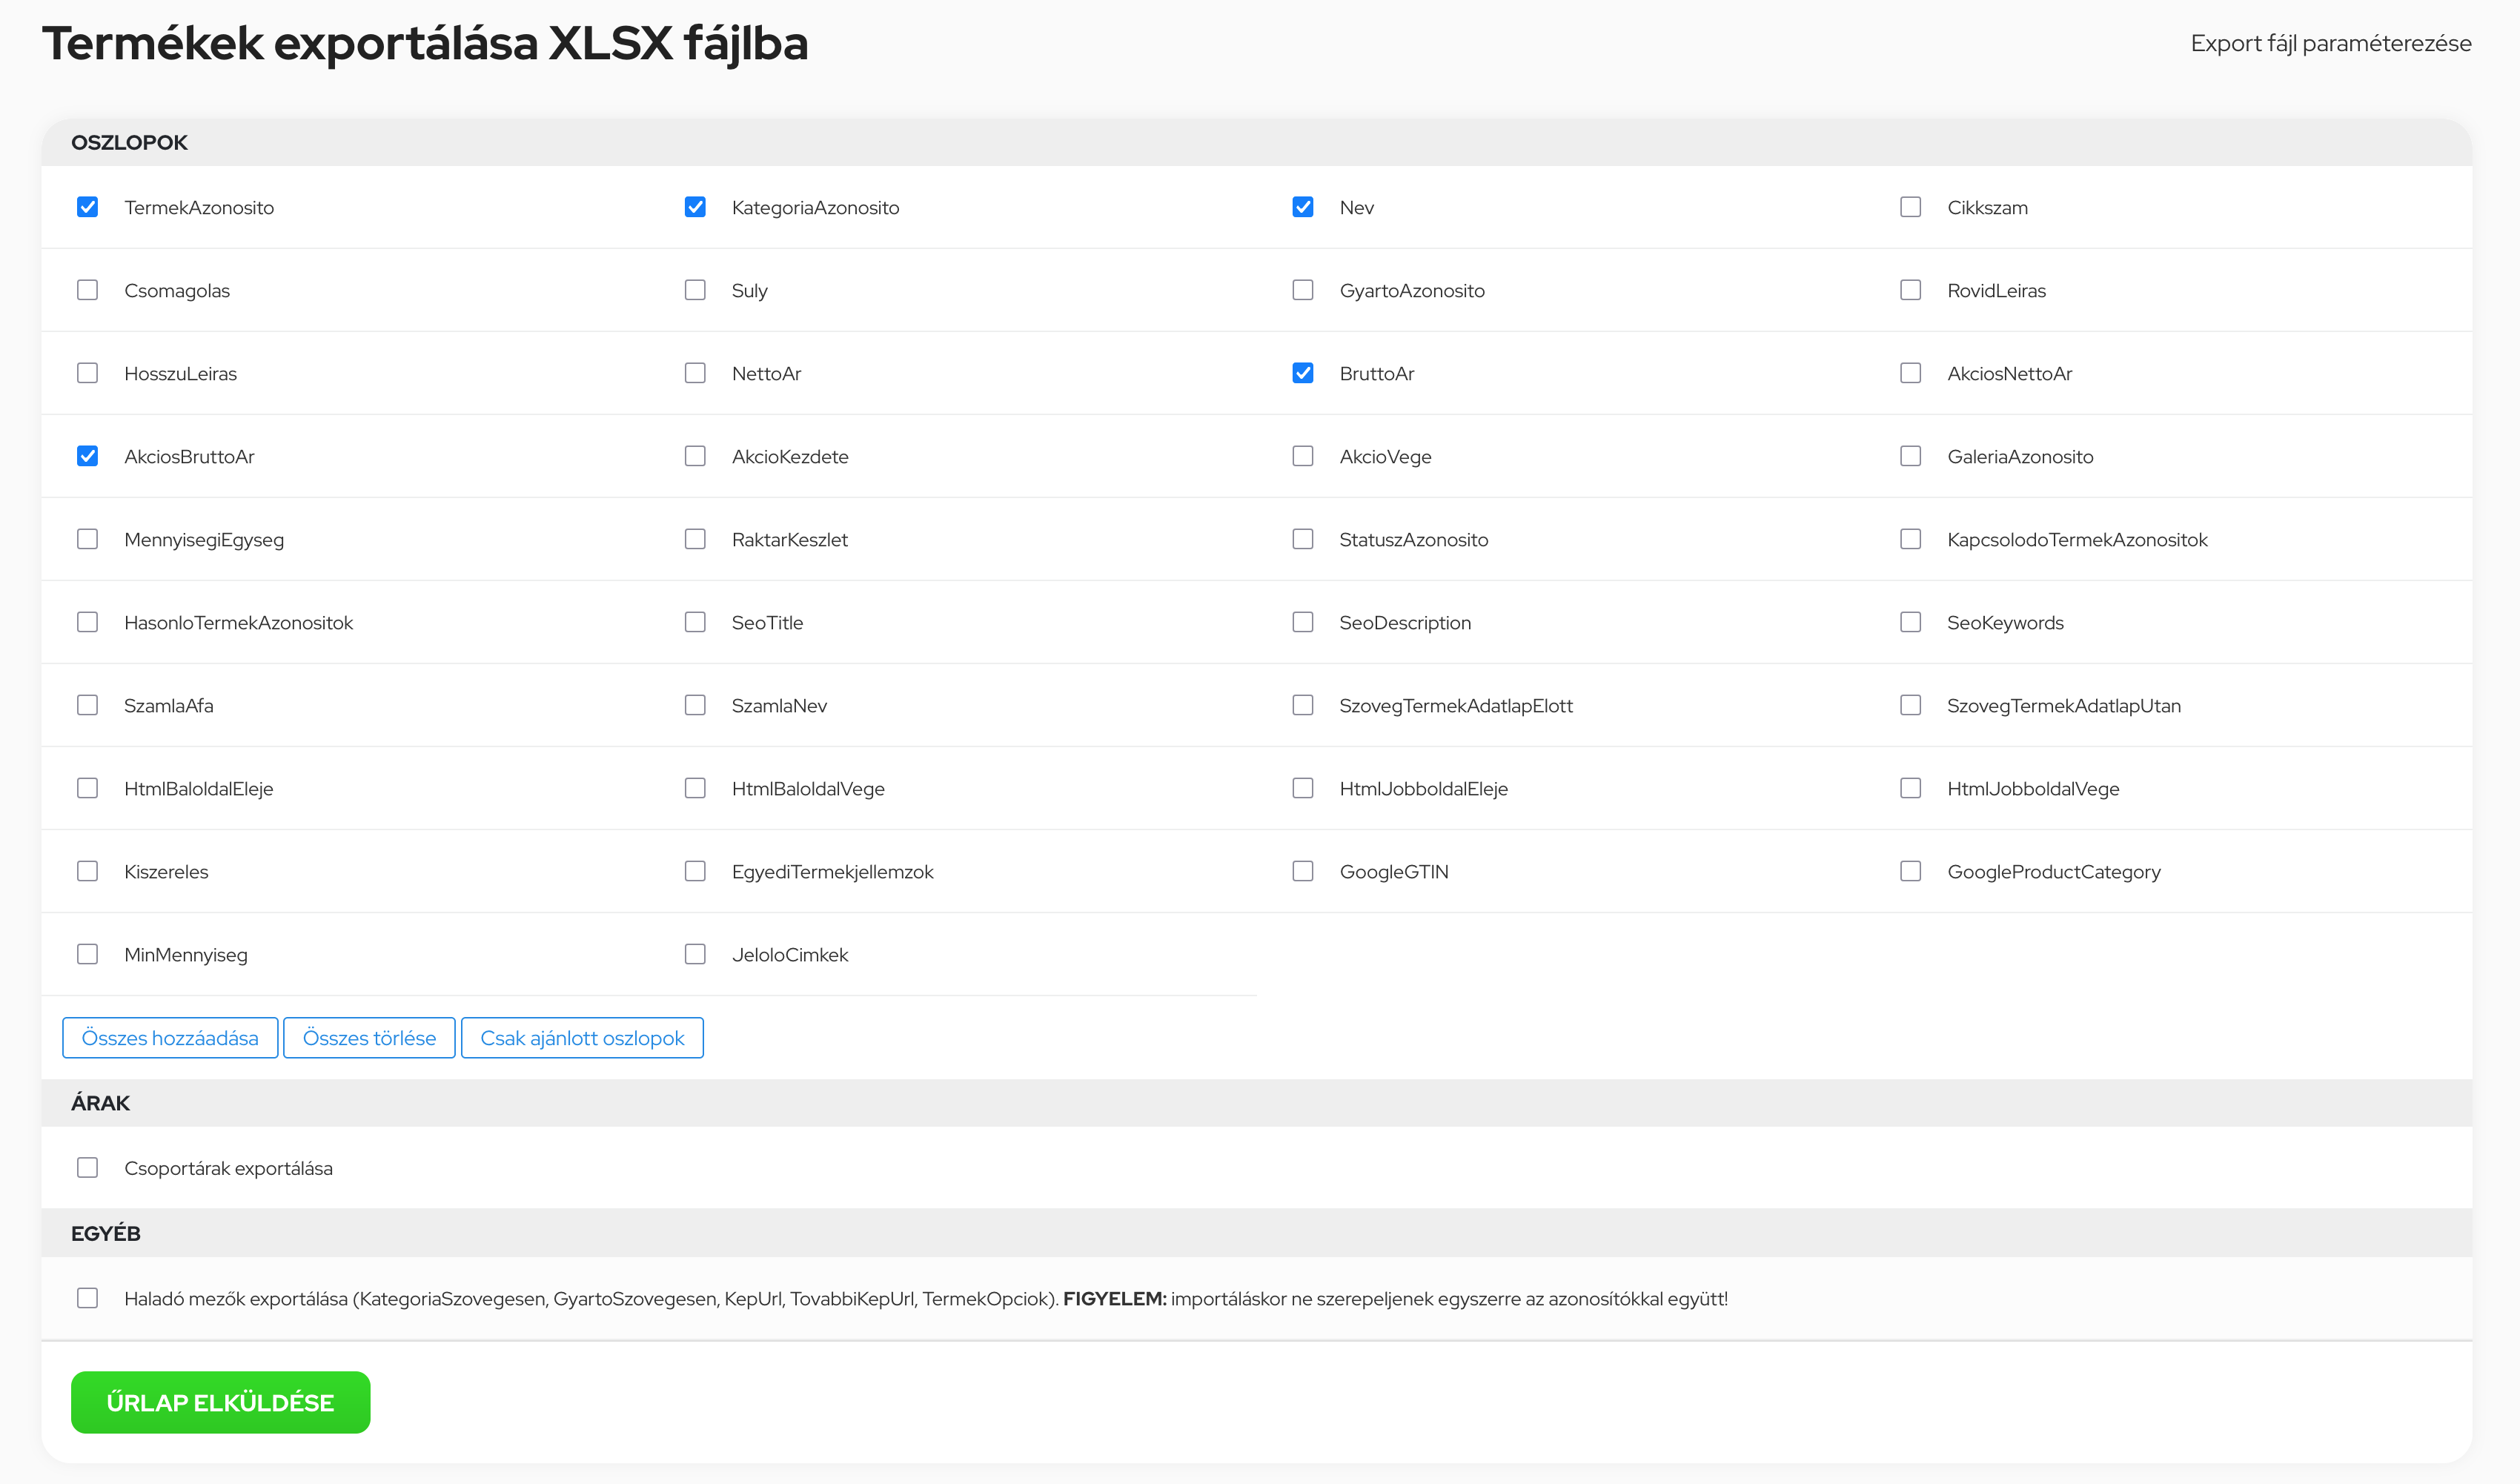Enable the EgyediTermekjellemzok checkbox
The image size is (2520, 1484).
pos(695,871)
